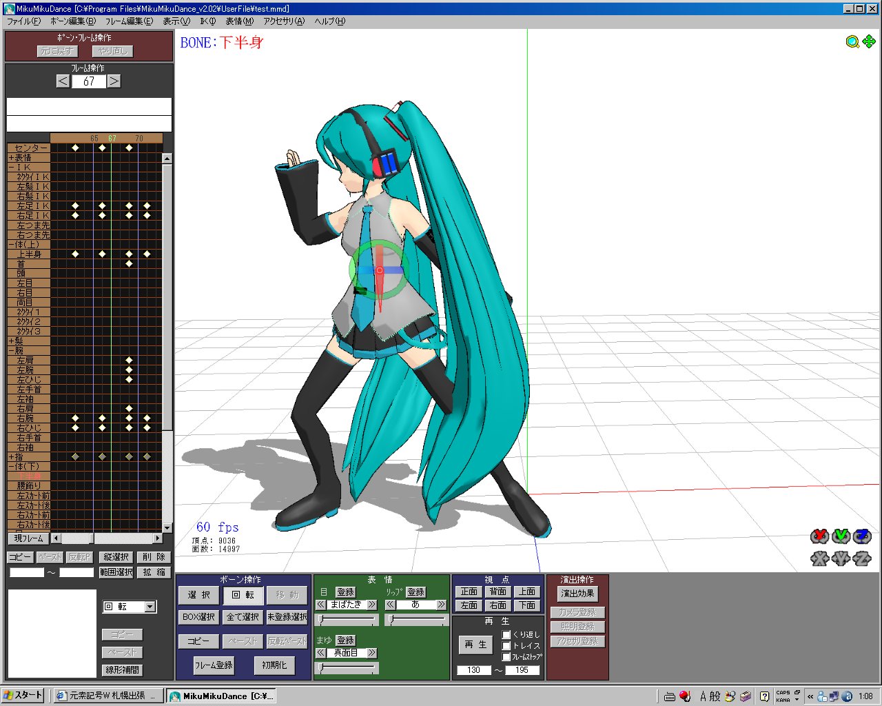The height and width of the screenshot is (706, 882).
Task: Expand hidden tray icons with the « arrow
Action: 810,696
